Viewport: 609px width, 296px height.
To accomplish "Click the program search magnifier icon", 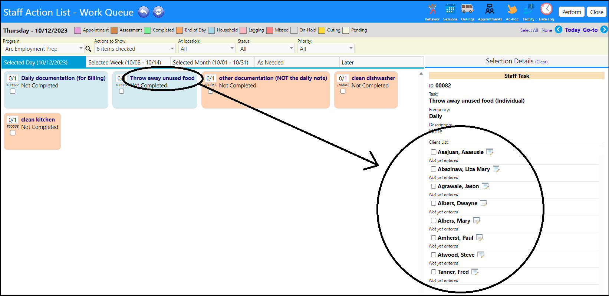I will click(x=88, y=49).
